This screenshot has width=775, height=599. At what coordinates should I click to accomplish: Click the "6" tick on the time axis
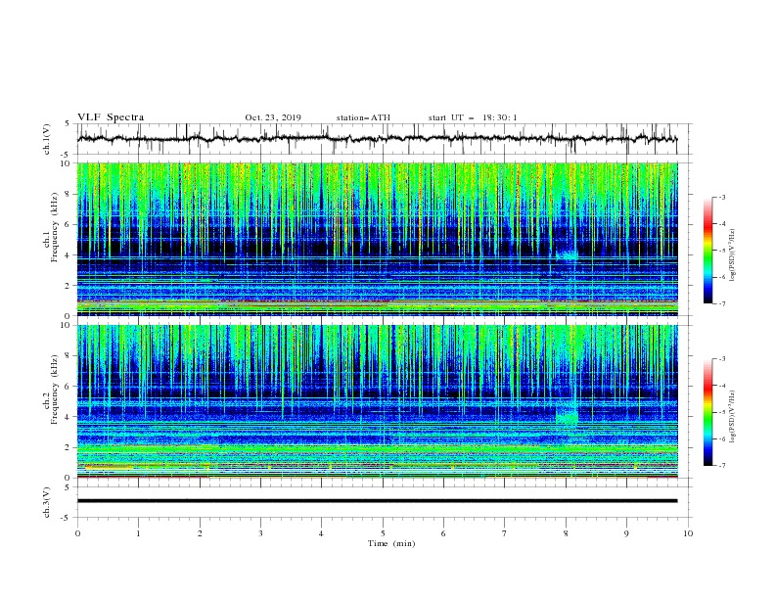(x=443, y=533)
